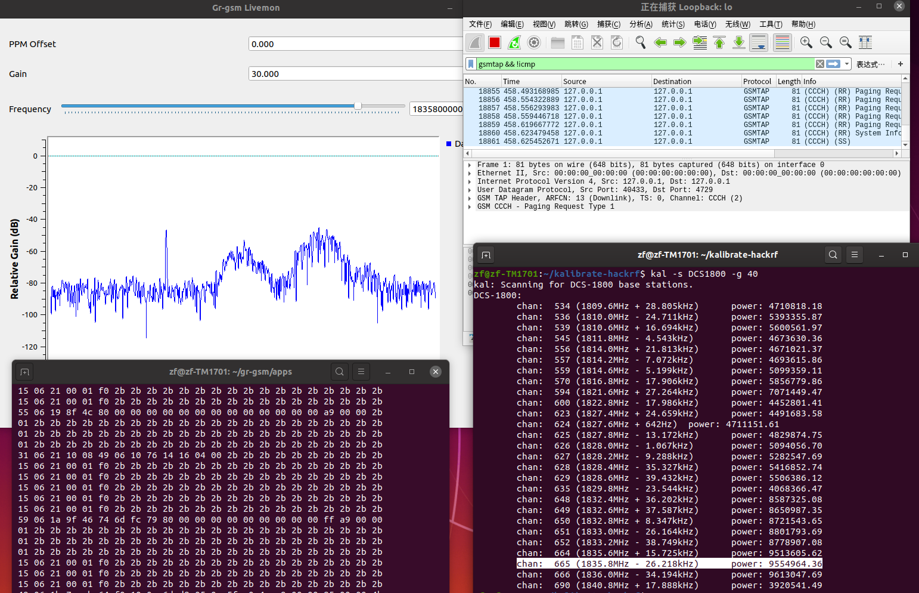Reload the capture file icon
Screen dimensions: 919x593
[x=617, y=42]
